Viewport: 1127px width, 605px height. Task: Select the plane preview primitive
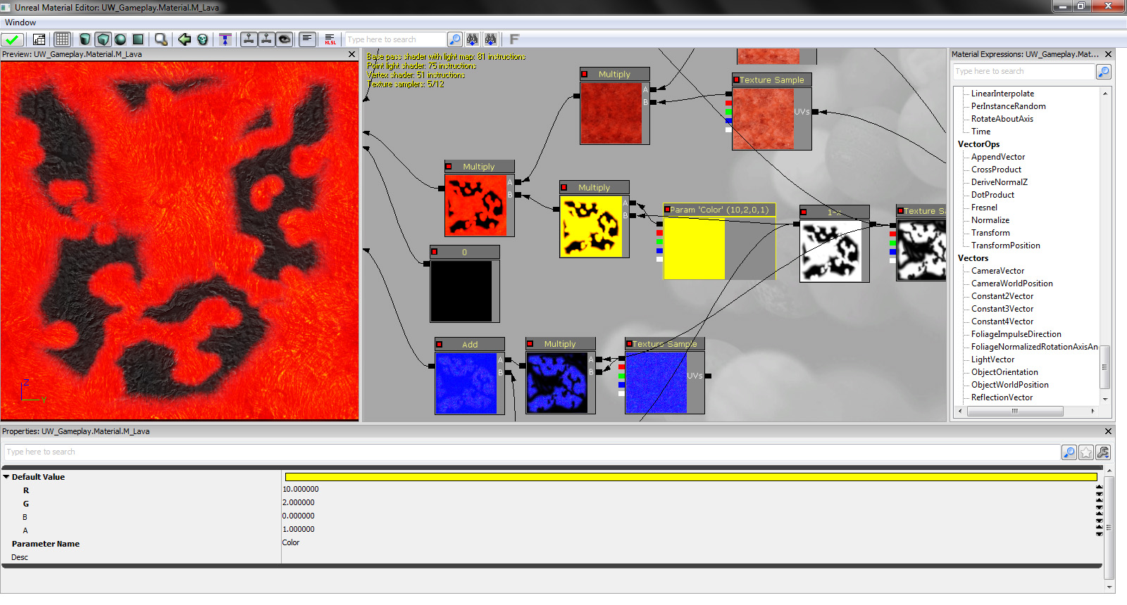[138, 39]
